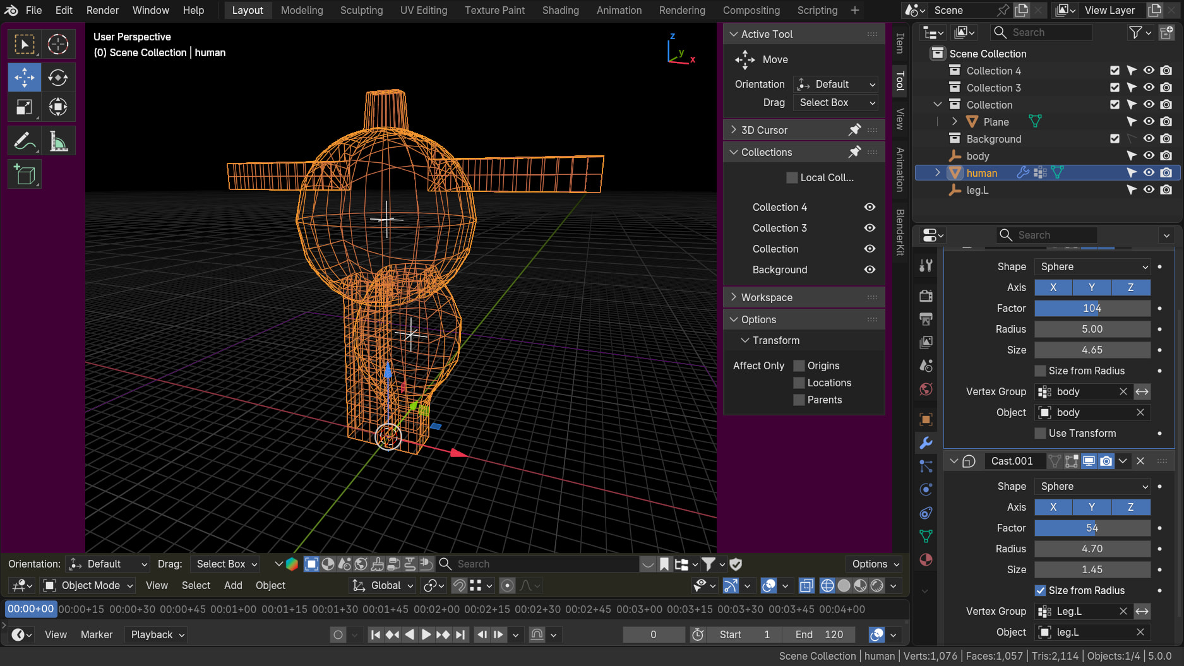Activate the Annotate pencil tool
This screenshot has width=1184, height=666.
coord(24,141)
